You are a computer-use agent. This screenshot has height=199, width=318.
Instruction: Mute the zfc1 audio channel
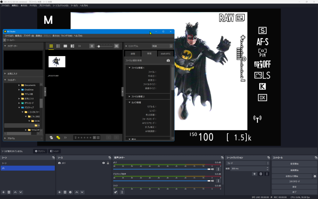(212, 169)
